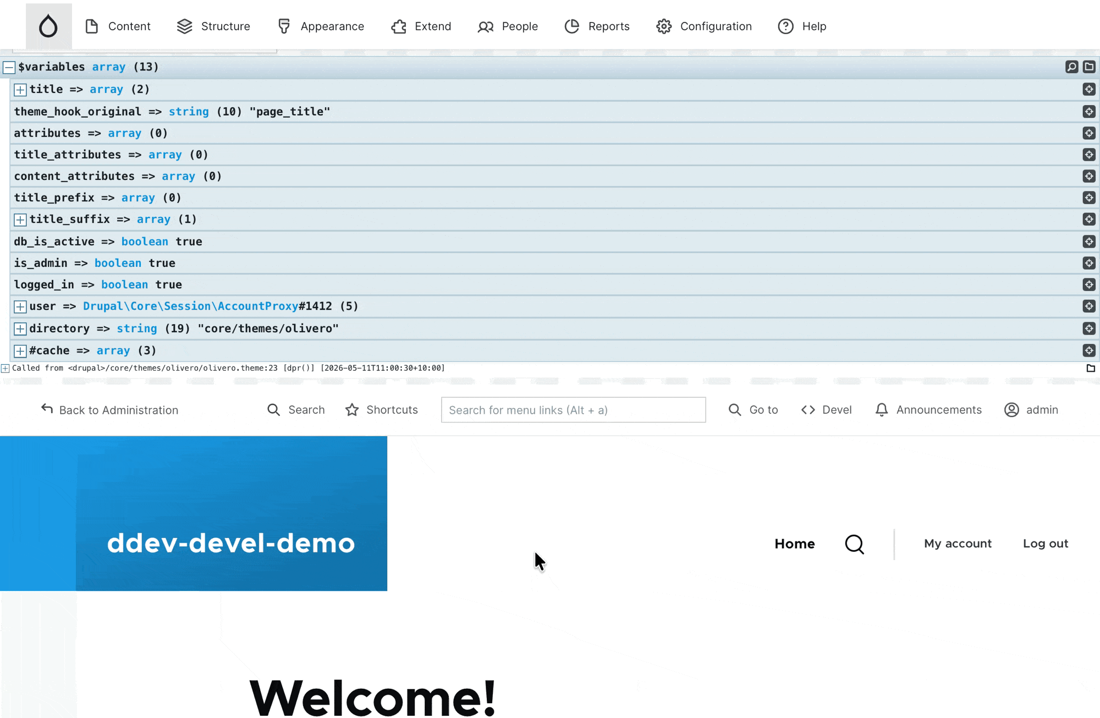Click the site search magnifier icon
Viewport: 1100px width, 718px height.
point(855,544)
